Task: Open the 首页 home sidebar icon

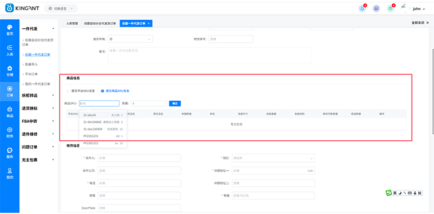Action: coord(10,30)
